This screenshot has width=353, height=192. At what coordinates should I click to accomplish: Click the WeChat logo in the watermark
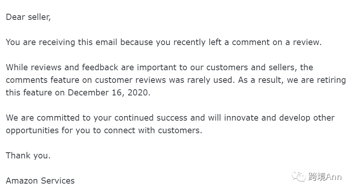298,176
